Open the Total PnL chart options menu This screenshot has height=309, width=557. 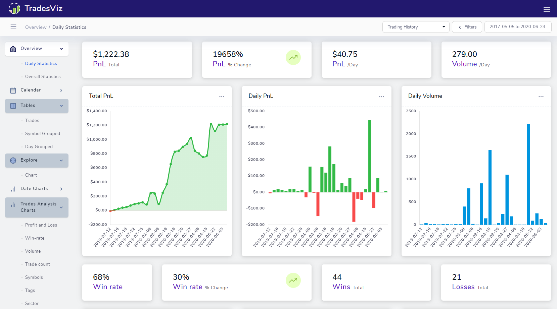[222, 97]
